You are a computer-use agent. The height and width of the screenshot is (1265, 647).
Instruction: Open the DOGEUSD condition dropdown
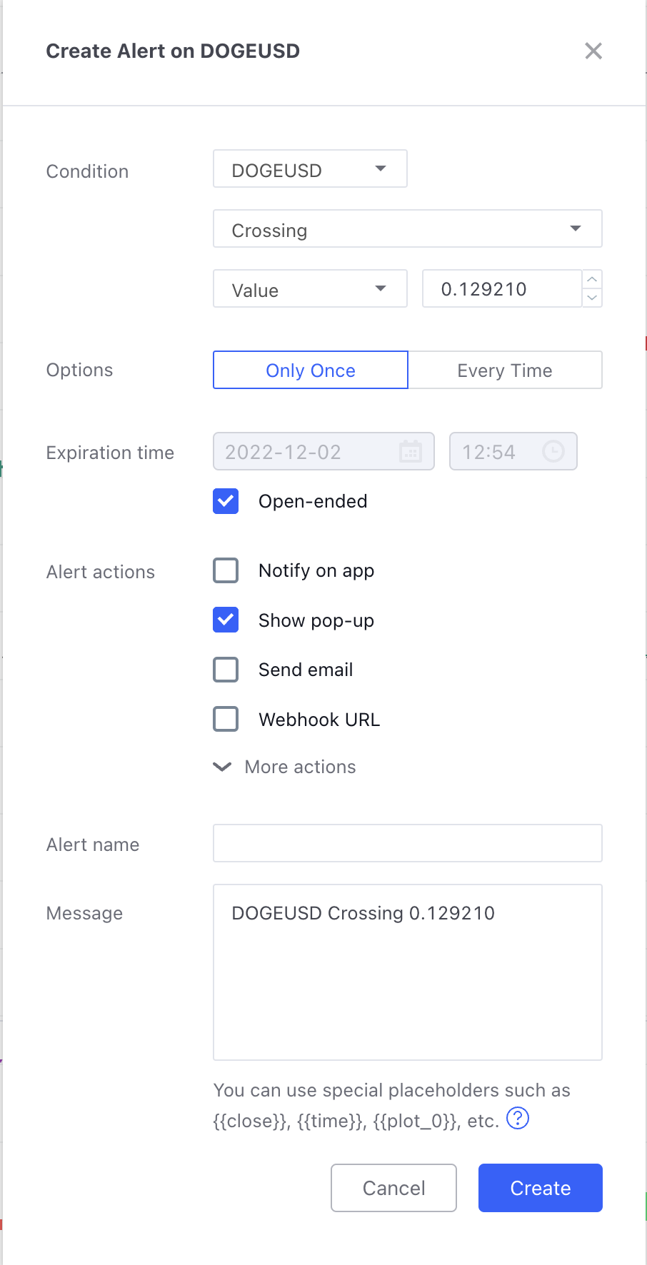pos(310,169)
